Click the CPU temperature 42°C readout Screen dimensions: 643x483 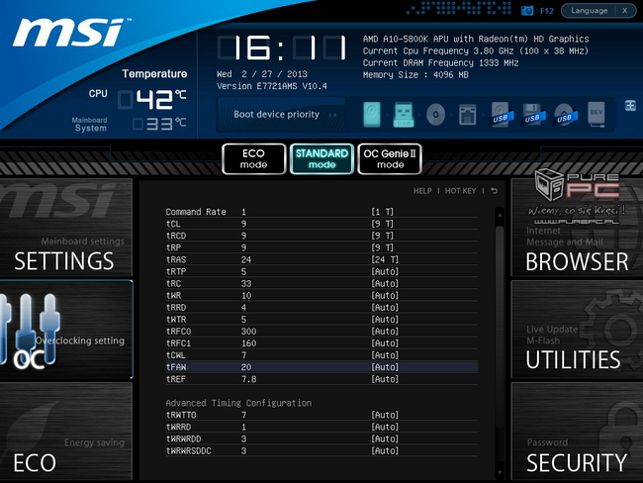click(152, 99)
